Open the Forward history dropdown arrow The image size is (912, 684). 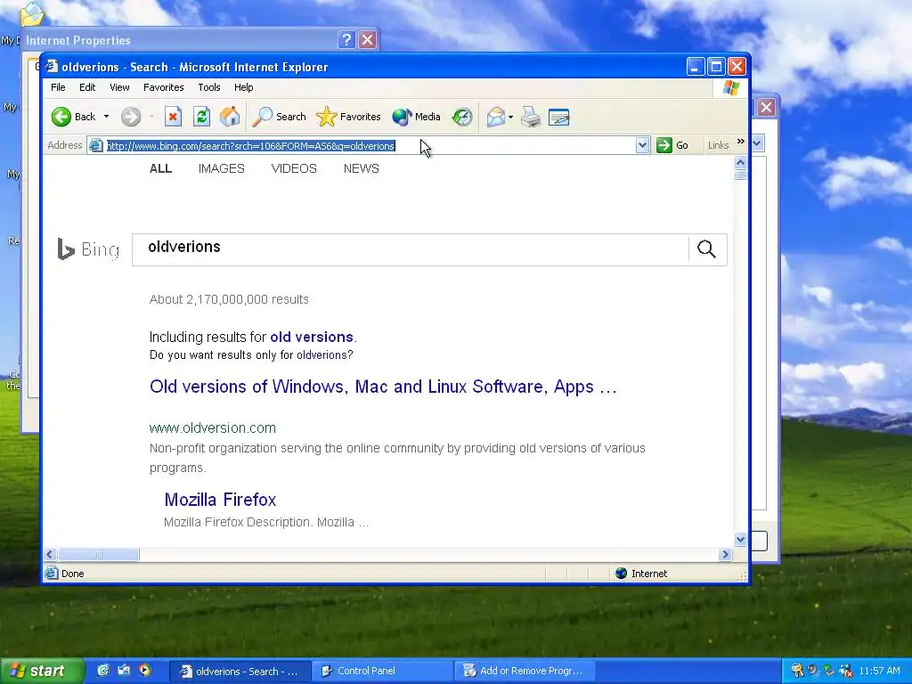pyautogui.click(x=151, y=117)
